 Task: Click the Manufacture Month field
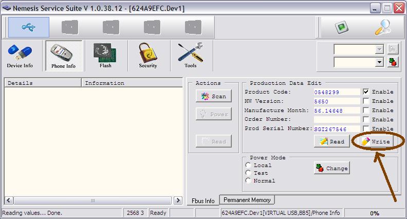point(337,111)
